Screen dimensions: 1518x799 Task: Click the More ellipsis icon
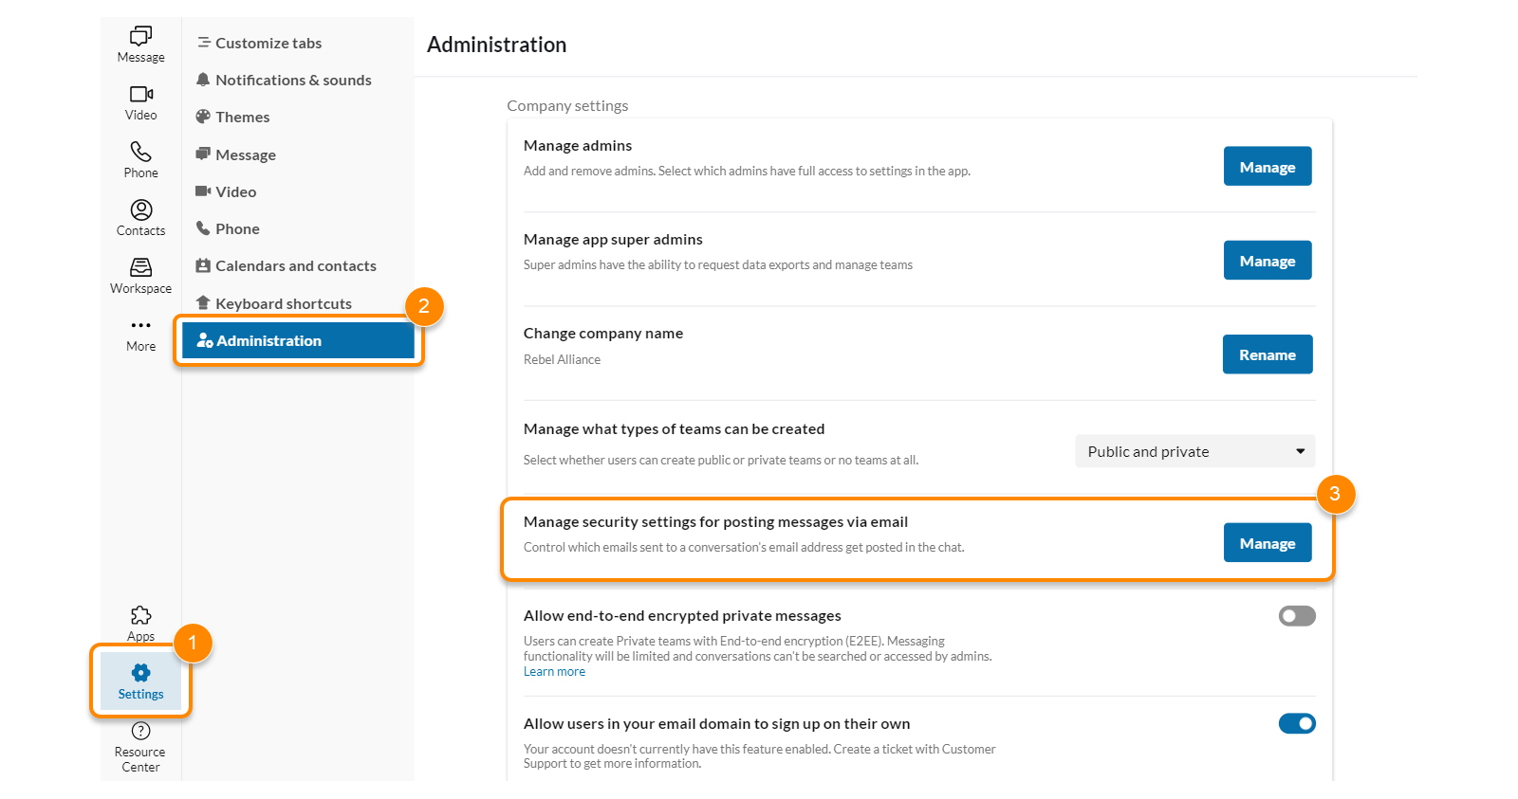(140, 325)
